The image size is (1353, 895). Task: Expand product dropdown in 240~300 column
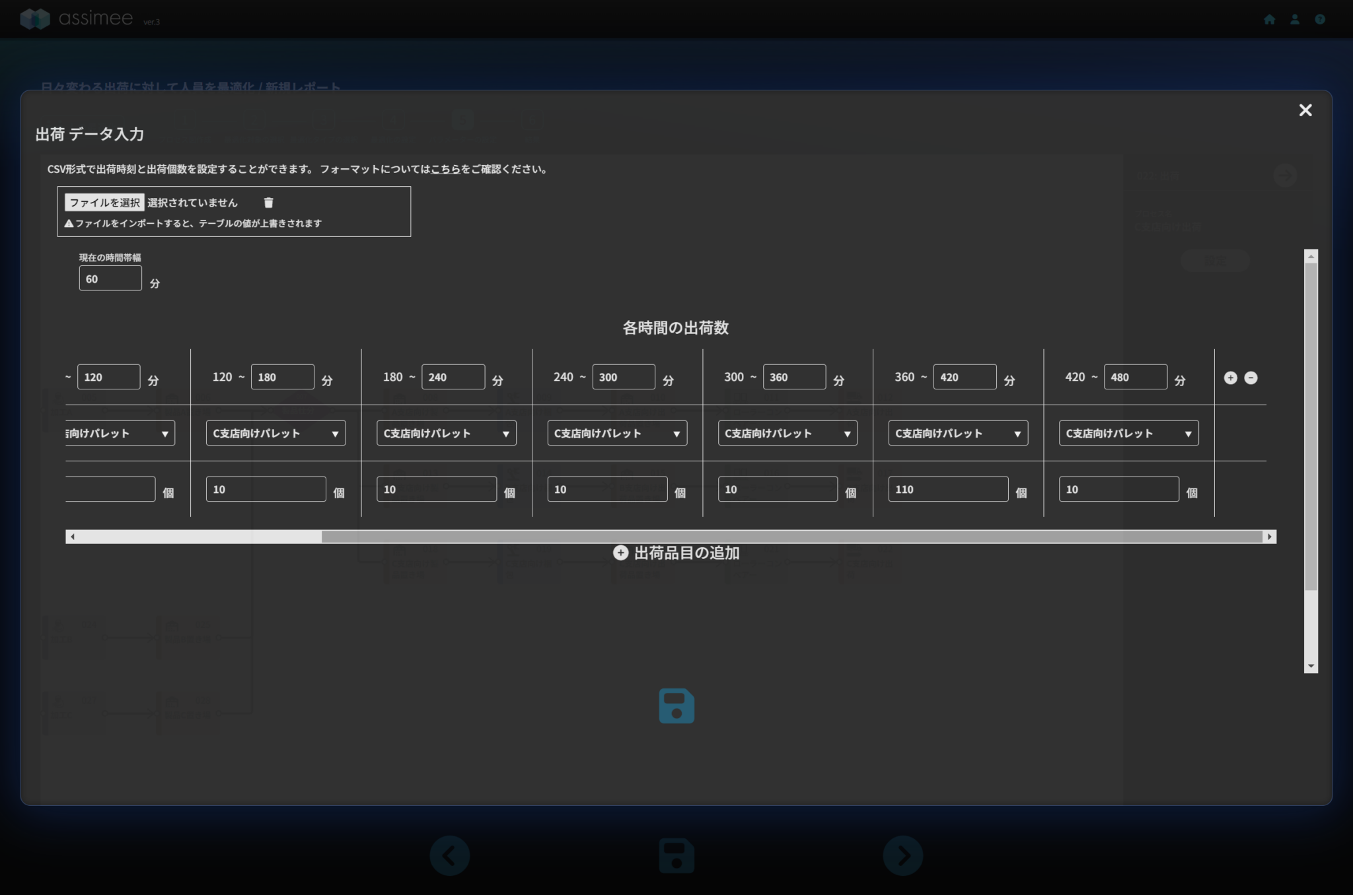tap(616, 434)
